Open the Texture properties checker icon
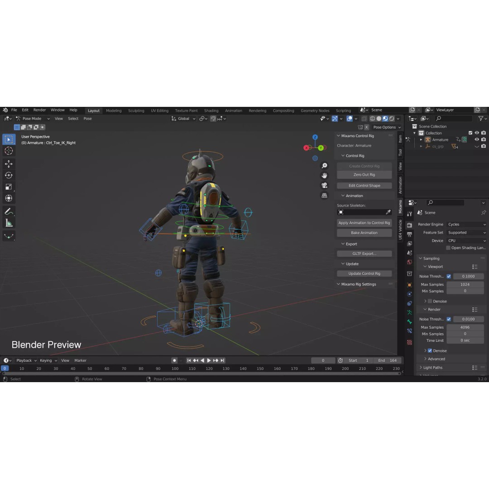The height and width of the screenshot is (489, 489). tap(409, 342)
